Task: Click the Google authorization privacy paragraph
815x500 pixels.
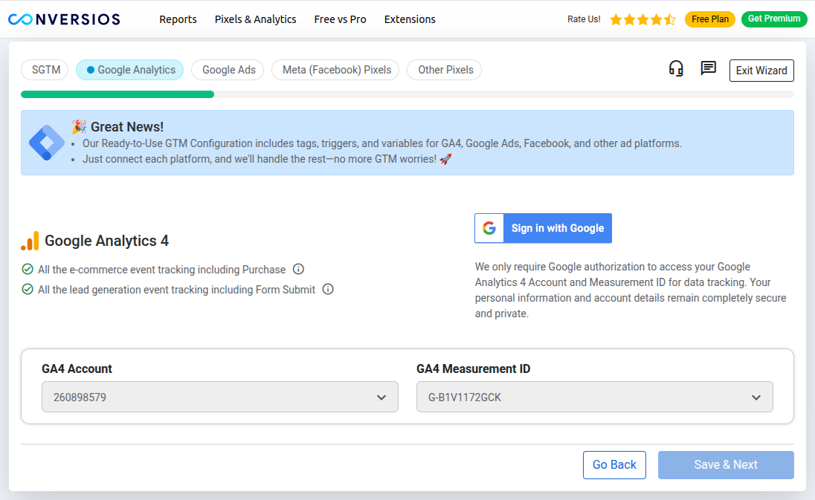Action: point(631,290)
